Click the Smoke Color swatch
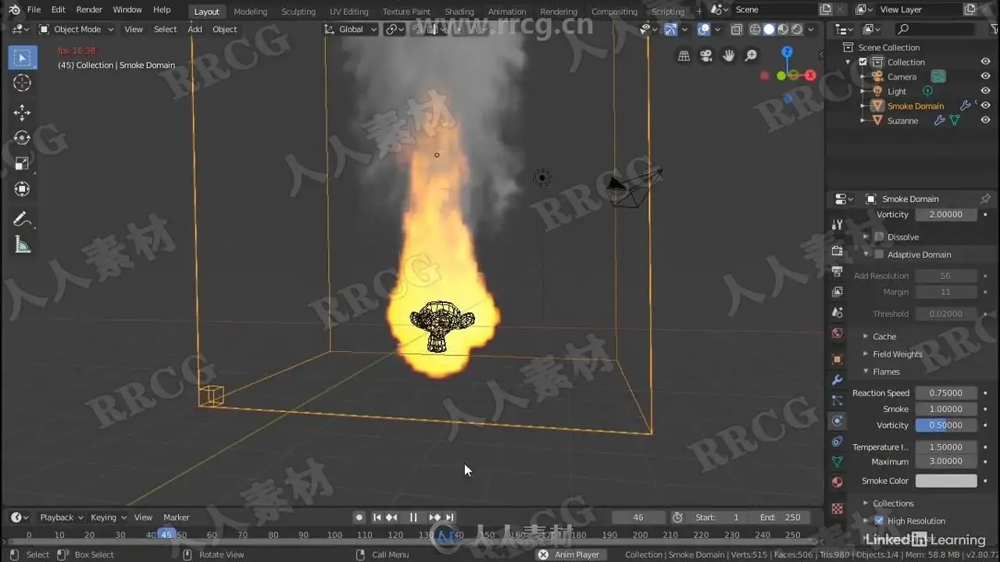The width and height of the screenshot is (1000, 562). point(946,481)
